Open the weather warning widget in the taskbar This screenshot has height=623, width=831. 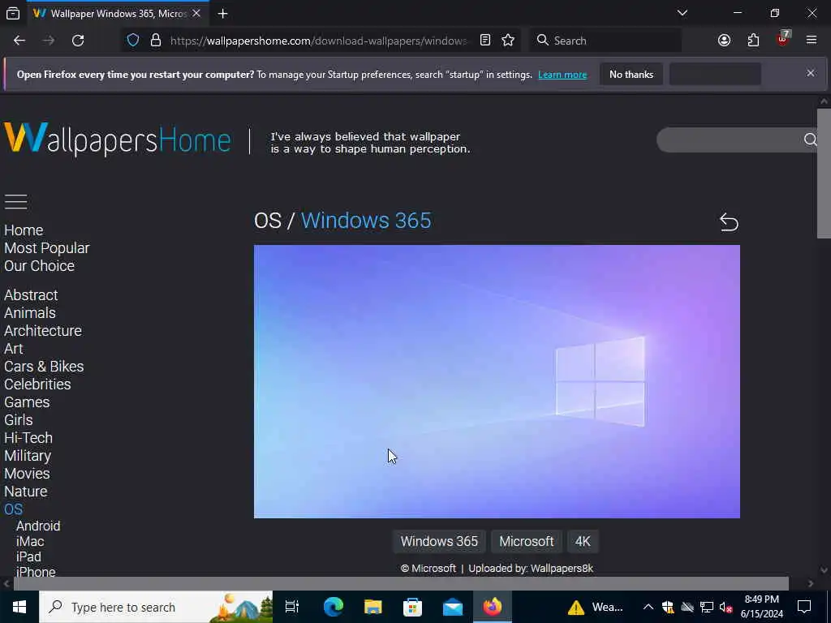coord(595,607)
